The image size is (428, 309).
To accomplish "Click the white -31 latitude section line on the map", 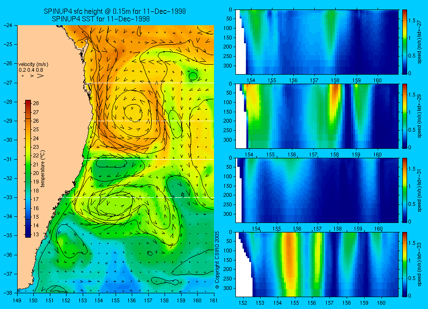I will point(149,159).
